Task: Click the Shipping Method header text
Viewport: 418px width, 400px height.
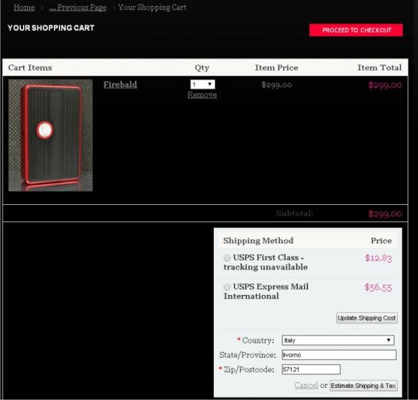Action: 258,241
